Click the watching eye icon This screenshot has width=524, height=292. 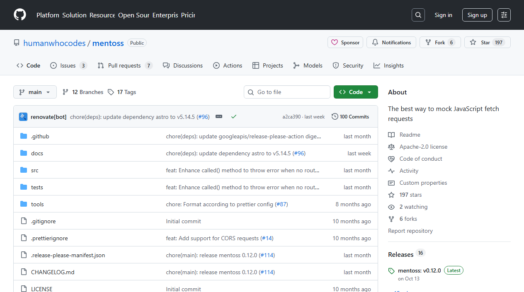pyautogui.click(x=391, y=207)
